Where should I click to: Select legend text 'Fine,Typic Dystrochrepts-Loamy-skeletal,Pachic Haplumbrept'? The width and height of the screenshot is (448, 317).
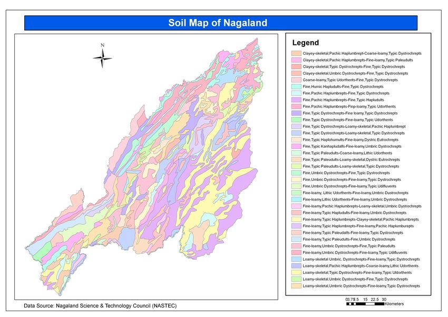point(354,127)
